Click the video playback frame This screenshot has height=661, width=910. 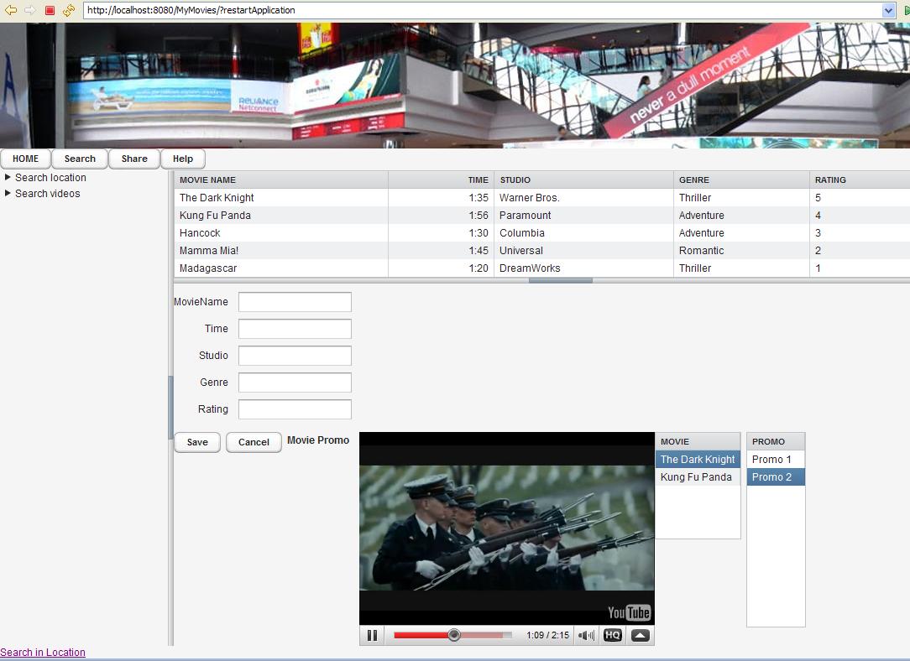point(507,528)
